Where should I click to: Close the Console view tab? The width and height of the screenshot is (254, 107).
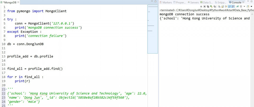pos(243,2)
